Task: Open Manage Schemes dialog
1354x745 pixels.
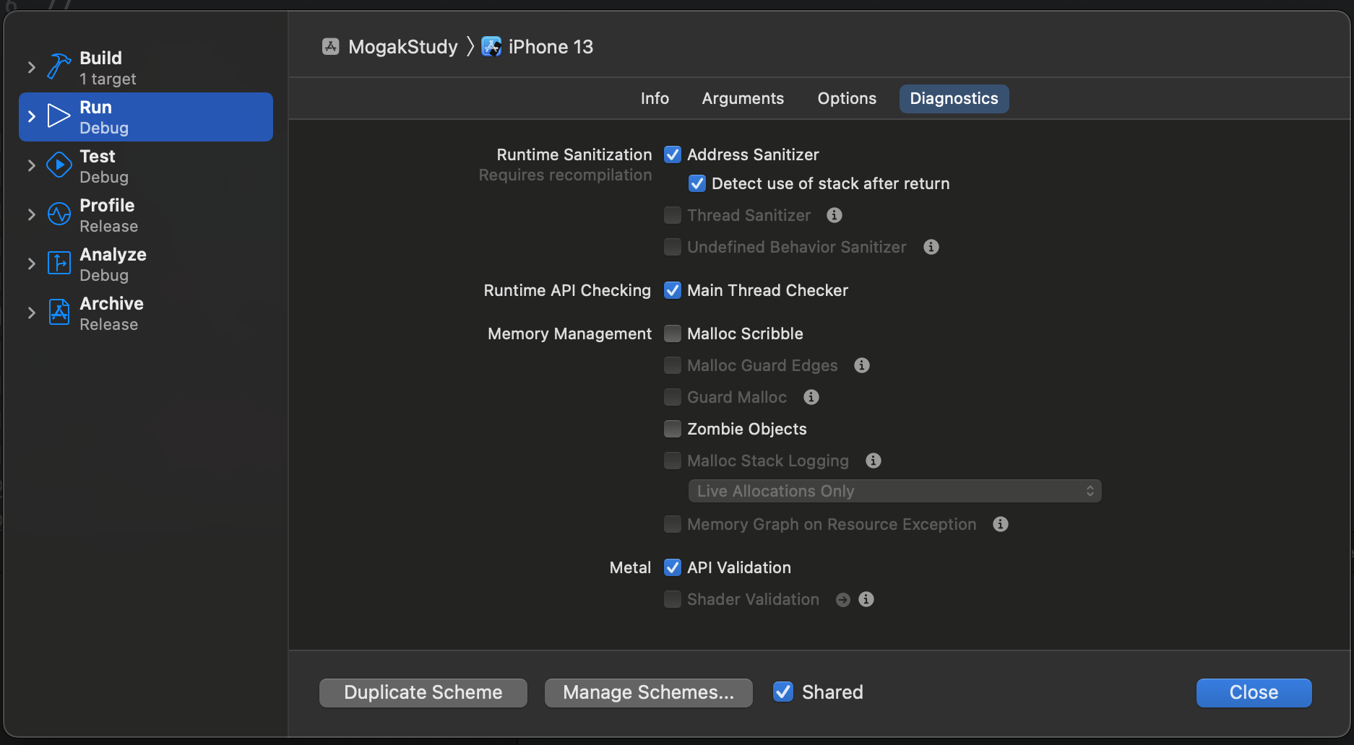Action: coord(648,692)
